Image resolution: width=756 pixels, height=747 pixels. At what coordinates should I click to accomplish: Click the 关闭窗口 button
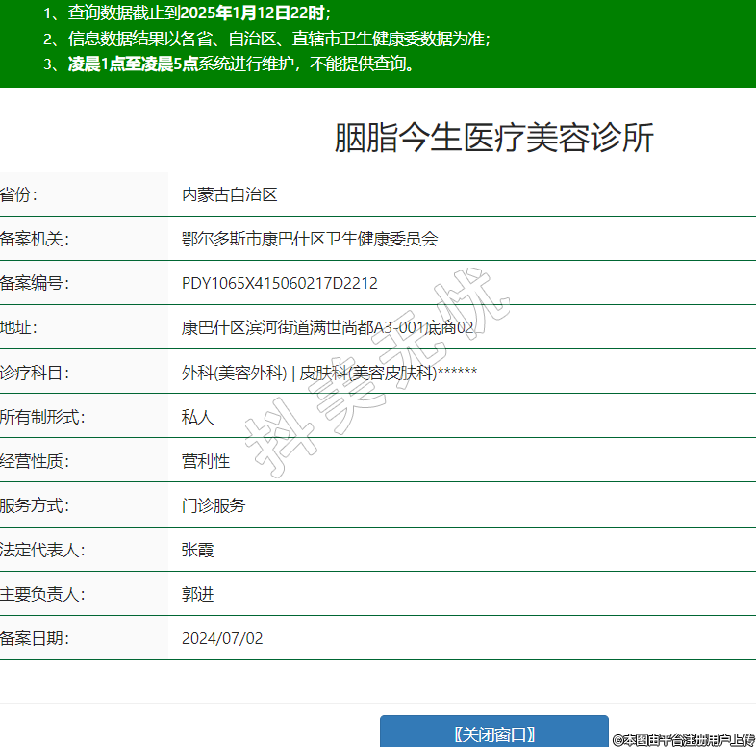(493, 734)
